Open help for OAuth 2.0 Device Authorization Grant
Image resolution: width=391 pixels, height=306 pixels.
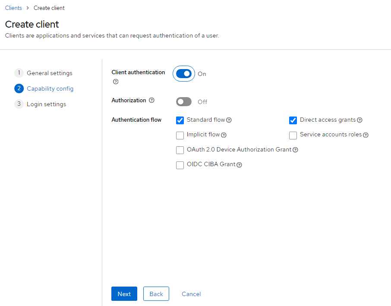pos(295,150)
